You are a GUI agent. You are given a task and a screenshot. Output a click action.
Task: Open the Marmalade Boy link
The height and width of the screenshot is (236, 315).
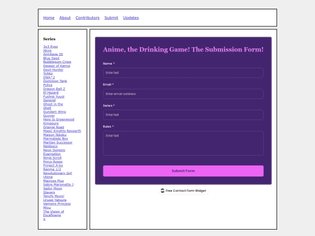(x=55, y=139)
